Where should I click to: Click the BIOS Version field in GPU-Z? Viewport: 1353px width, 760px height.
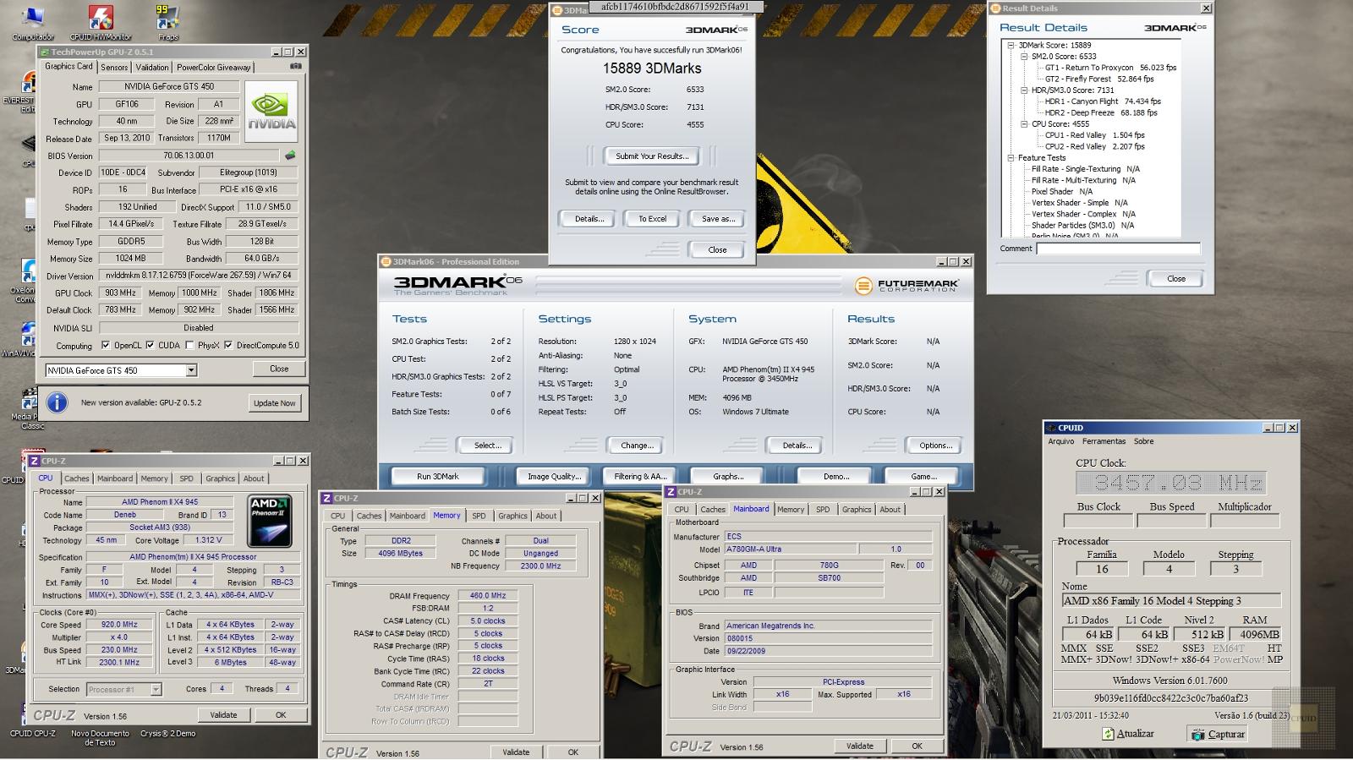pyautogui.click(x=189, y=156)
